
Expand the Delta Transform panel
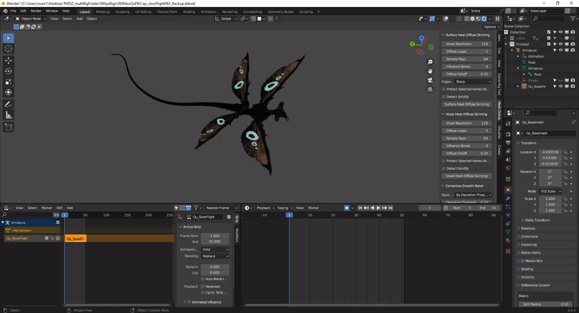pos(537,220)
